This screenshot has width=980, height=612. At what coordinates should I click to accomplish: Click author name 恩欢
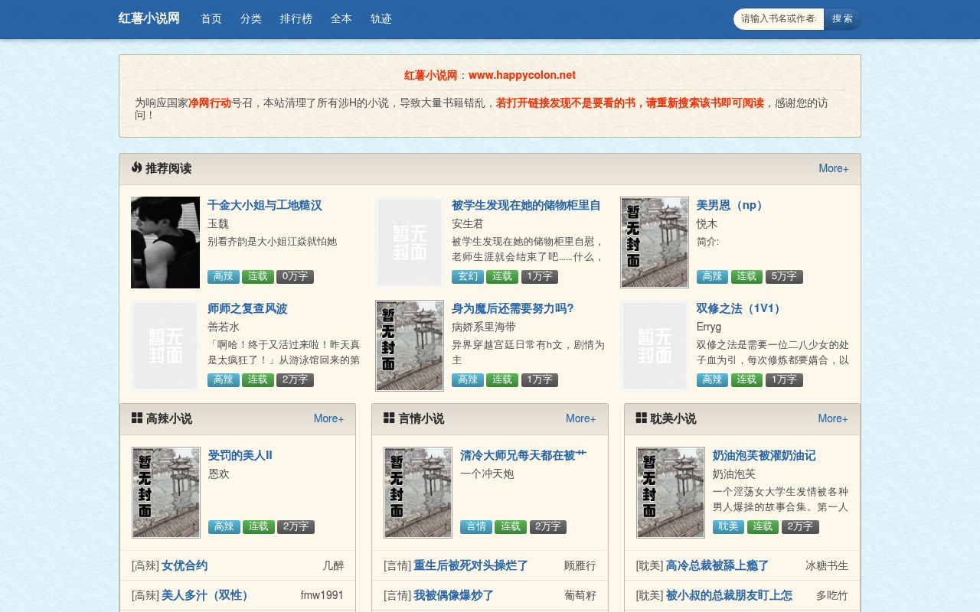tap(219, 474)
